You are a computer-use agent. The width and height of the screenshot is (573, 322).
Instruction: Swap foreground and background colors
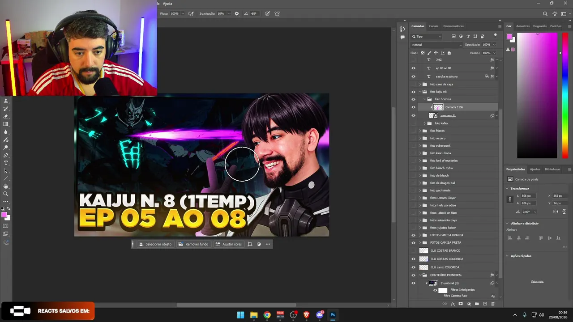coord(9,209)
